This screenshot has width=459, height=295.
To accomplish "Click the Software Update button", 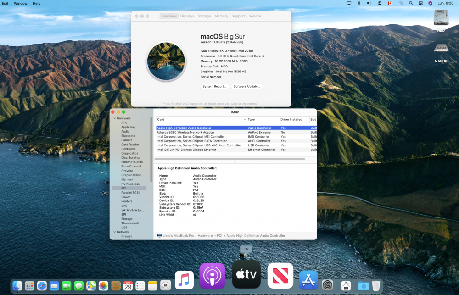I will pyautogui.click(x=247, y=86).
